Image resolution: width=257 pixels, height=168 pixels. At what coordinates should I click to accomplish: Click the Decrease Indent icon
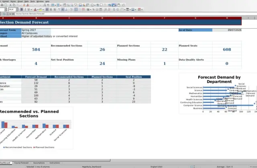tap(118, 10)
